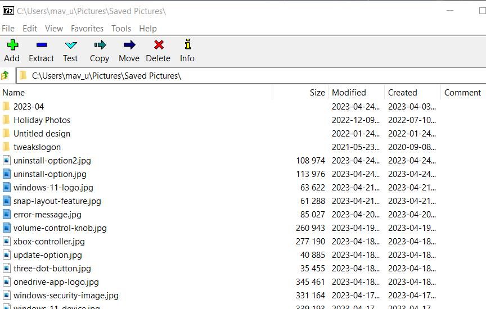Open the Tools menu
486x309 pixels.
[121, 29]
